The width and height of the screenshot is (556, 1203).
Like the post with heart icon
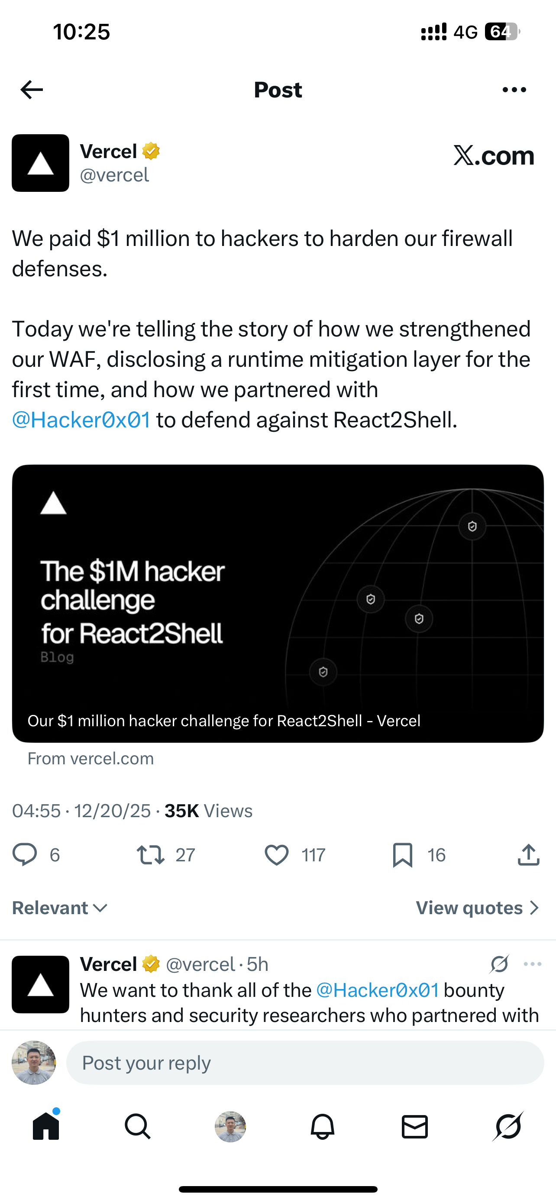click(276, 855)
